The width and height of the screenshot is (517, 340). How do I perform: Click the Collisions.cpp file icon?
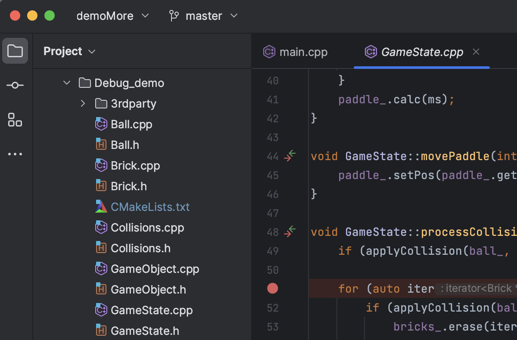pos(101,227)
